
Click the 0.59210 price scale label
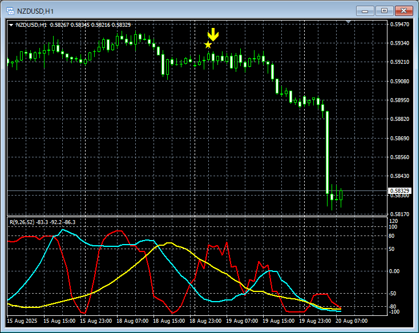(x=399, y=62)
